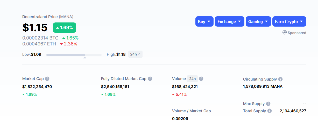Click the Max Supply info icon
Screen dimensions: 318x127
pos(268,104)
